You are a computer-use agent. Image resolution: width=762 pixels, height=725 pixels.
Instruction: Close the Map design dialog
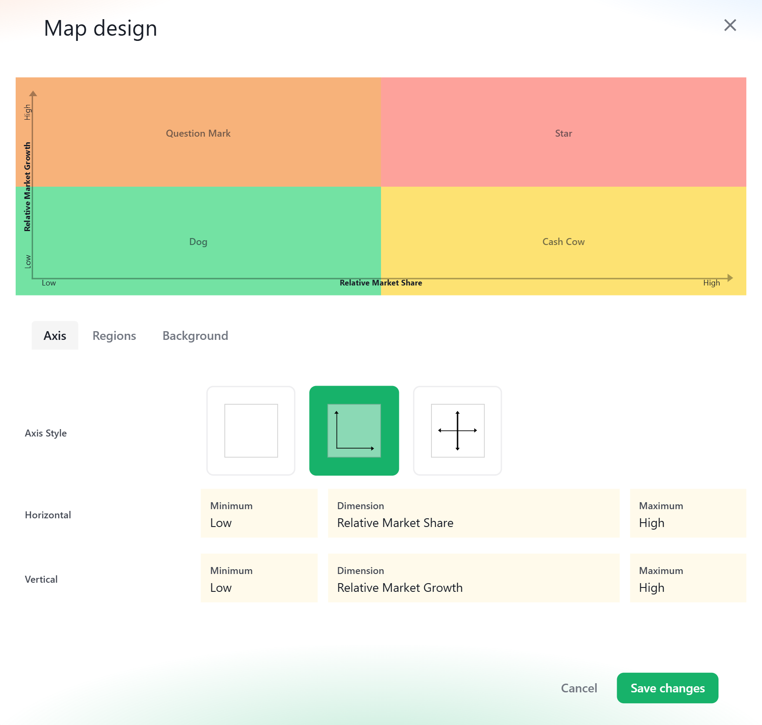pyautogui.click(x=730, y=25)
